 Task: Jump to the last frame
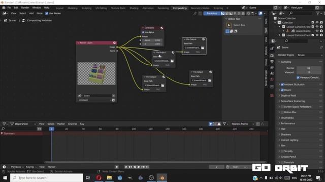click(x=147, y=167)
